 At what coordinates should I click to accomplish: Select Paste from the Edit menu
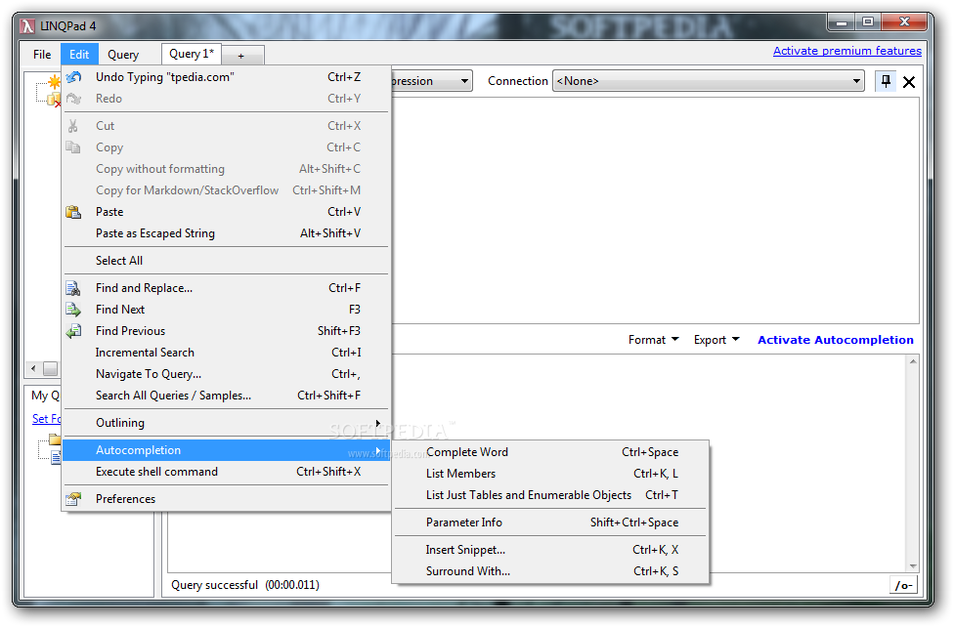[227, 212]
